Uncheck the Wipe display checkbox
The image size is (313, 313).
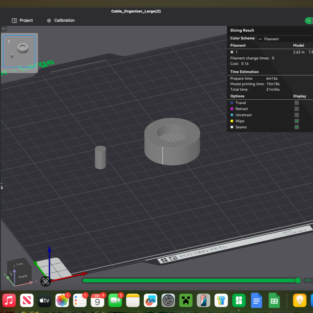point(296,121)
